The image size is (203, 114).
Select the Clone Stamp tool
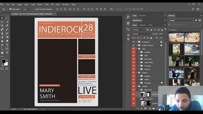point(2,33)
